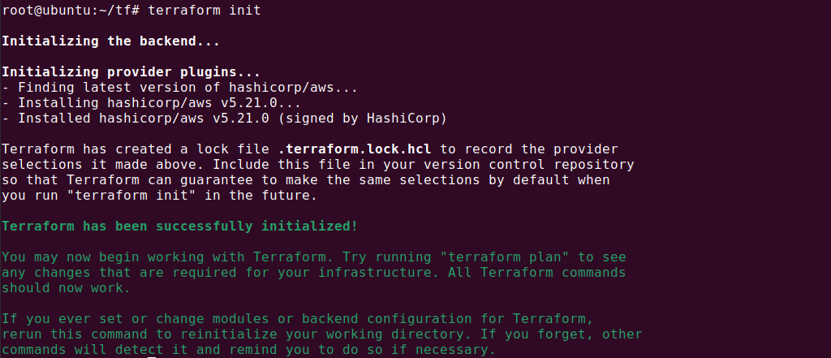Click the line starting "rerun this command to reinitialize"
This screenshot has width=831, height=358.
321,334
